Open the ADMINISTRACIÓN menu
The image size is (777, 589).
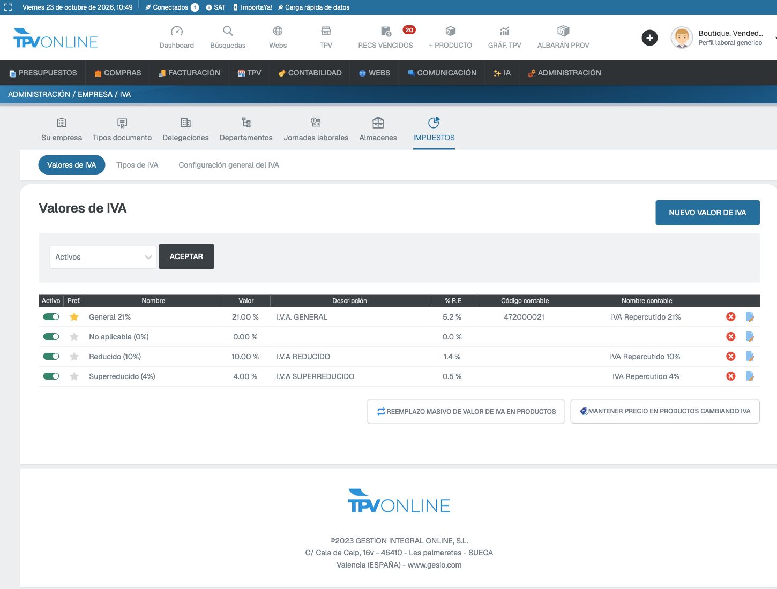pos(564,73)
